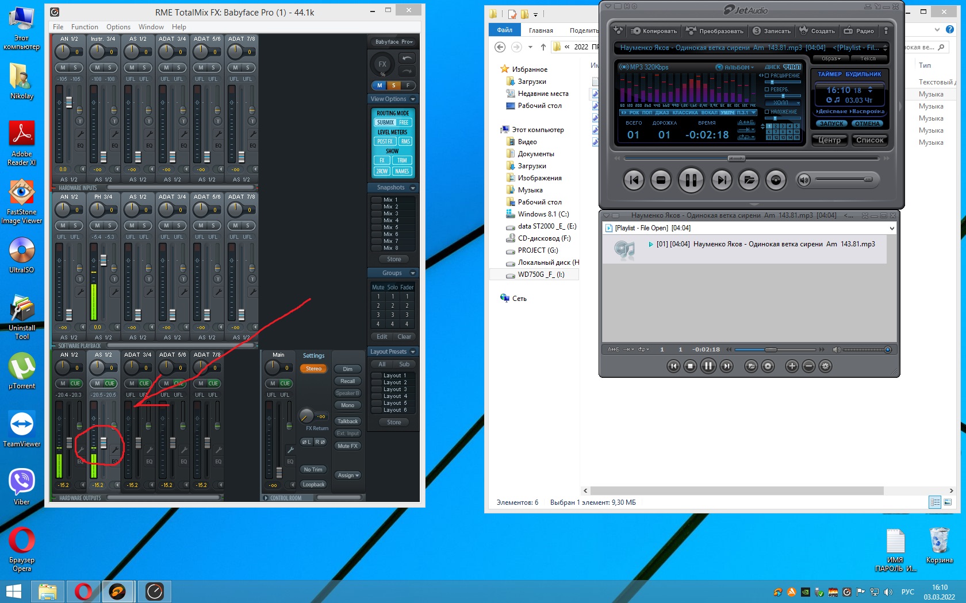Image resolution: width=966 pixels, height=603 pixels.
Task: Stop playback in the JetAudio main player
Action: [x=661, y=180]
